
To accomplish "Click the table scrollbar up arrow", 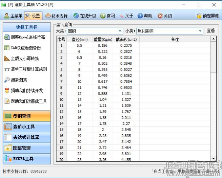I will click(x=214, y=39).
